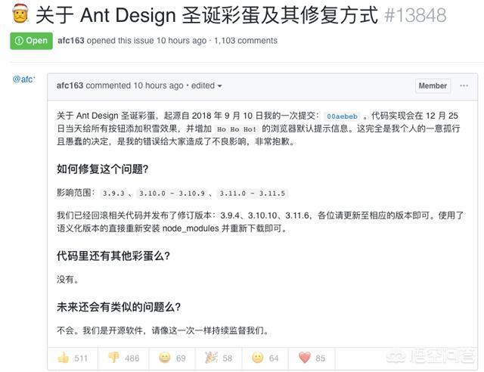Screen dimensions: 484x372
Task: Click the Santa emoji in the issue title
Action: [20, 14]
